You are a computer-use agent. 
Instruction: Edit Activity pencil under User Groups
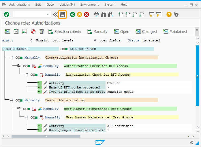(x=45, y=126)
